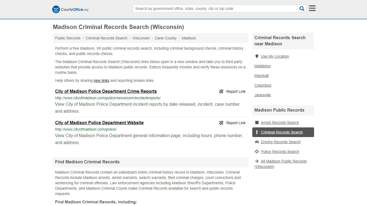Open the Middleton nearby city link
367x206 pixels.
coord(262,66)
